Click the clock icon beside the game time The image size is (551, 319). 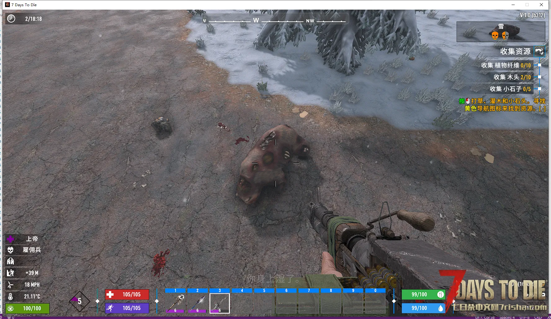point(11,19)
